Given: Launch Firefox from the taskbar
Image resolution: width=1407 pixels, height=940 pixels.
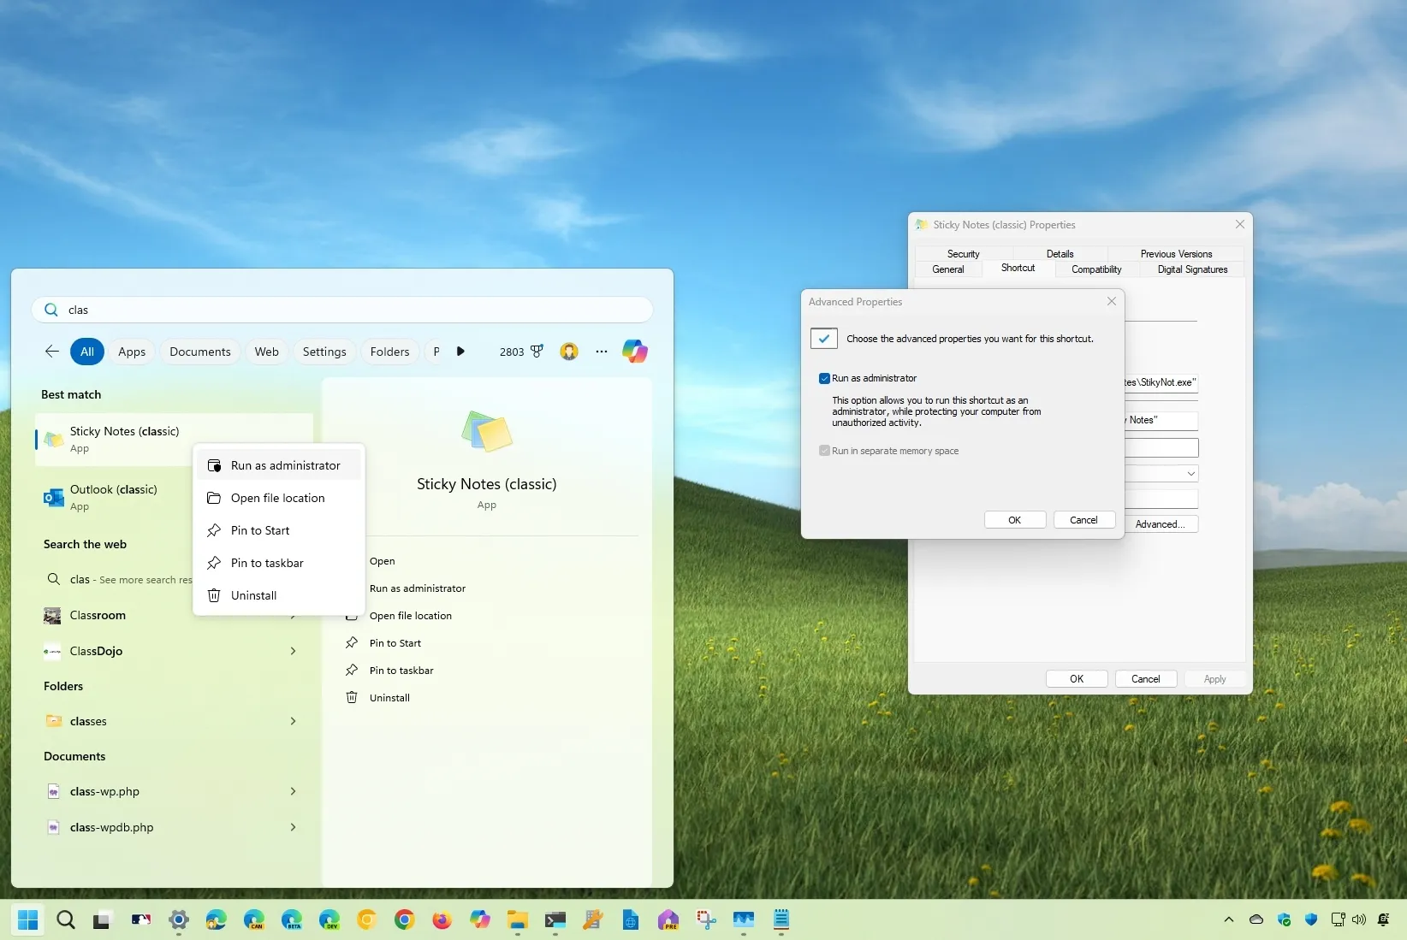Looking at the screenshot, I should pyautogui.click(x=442, y=920).
